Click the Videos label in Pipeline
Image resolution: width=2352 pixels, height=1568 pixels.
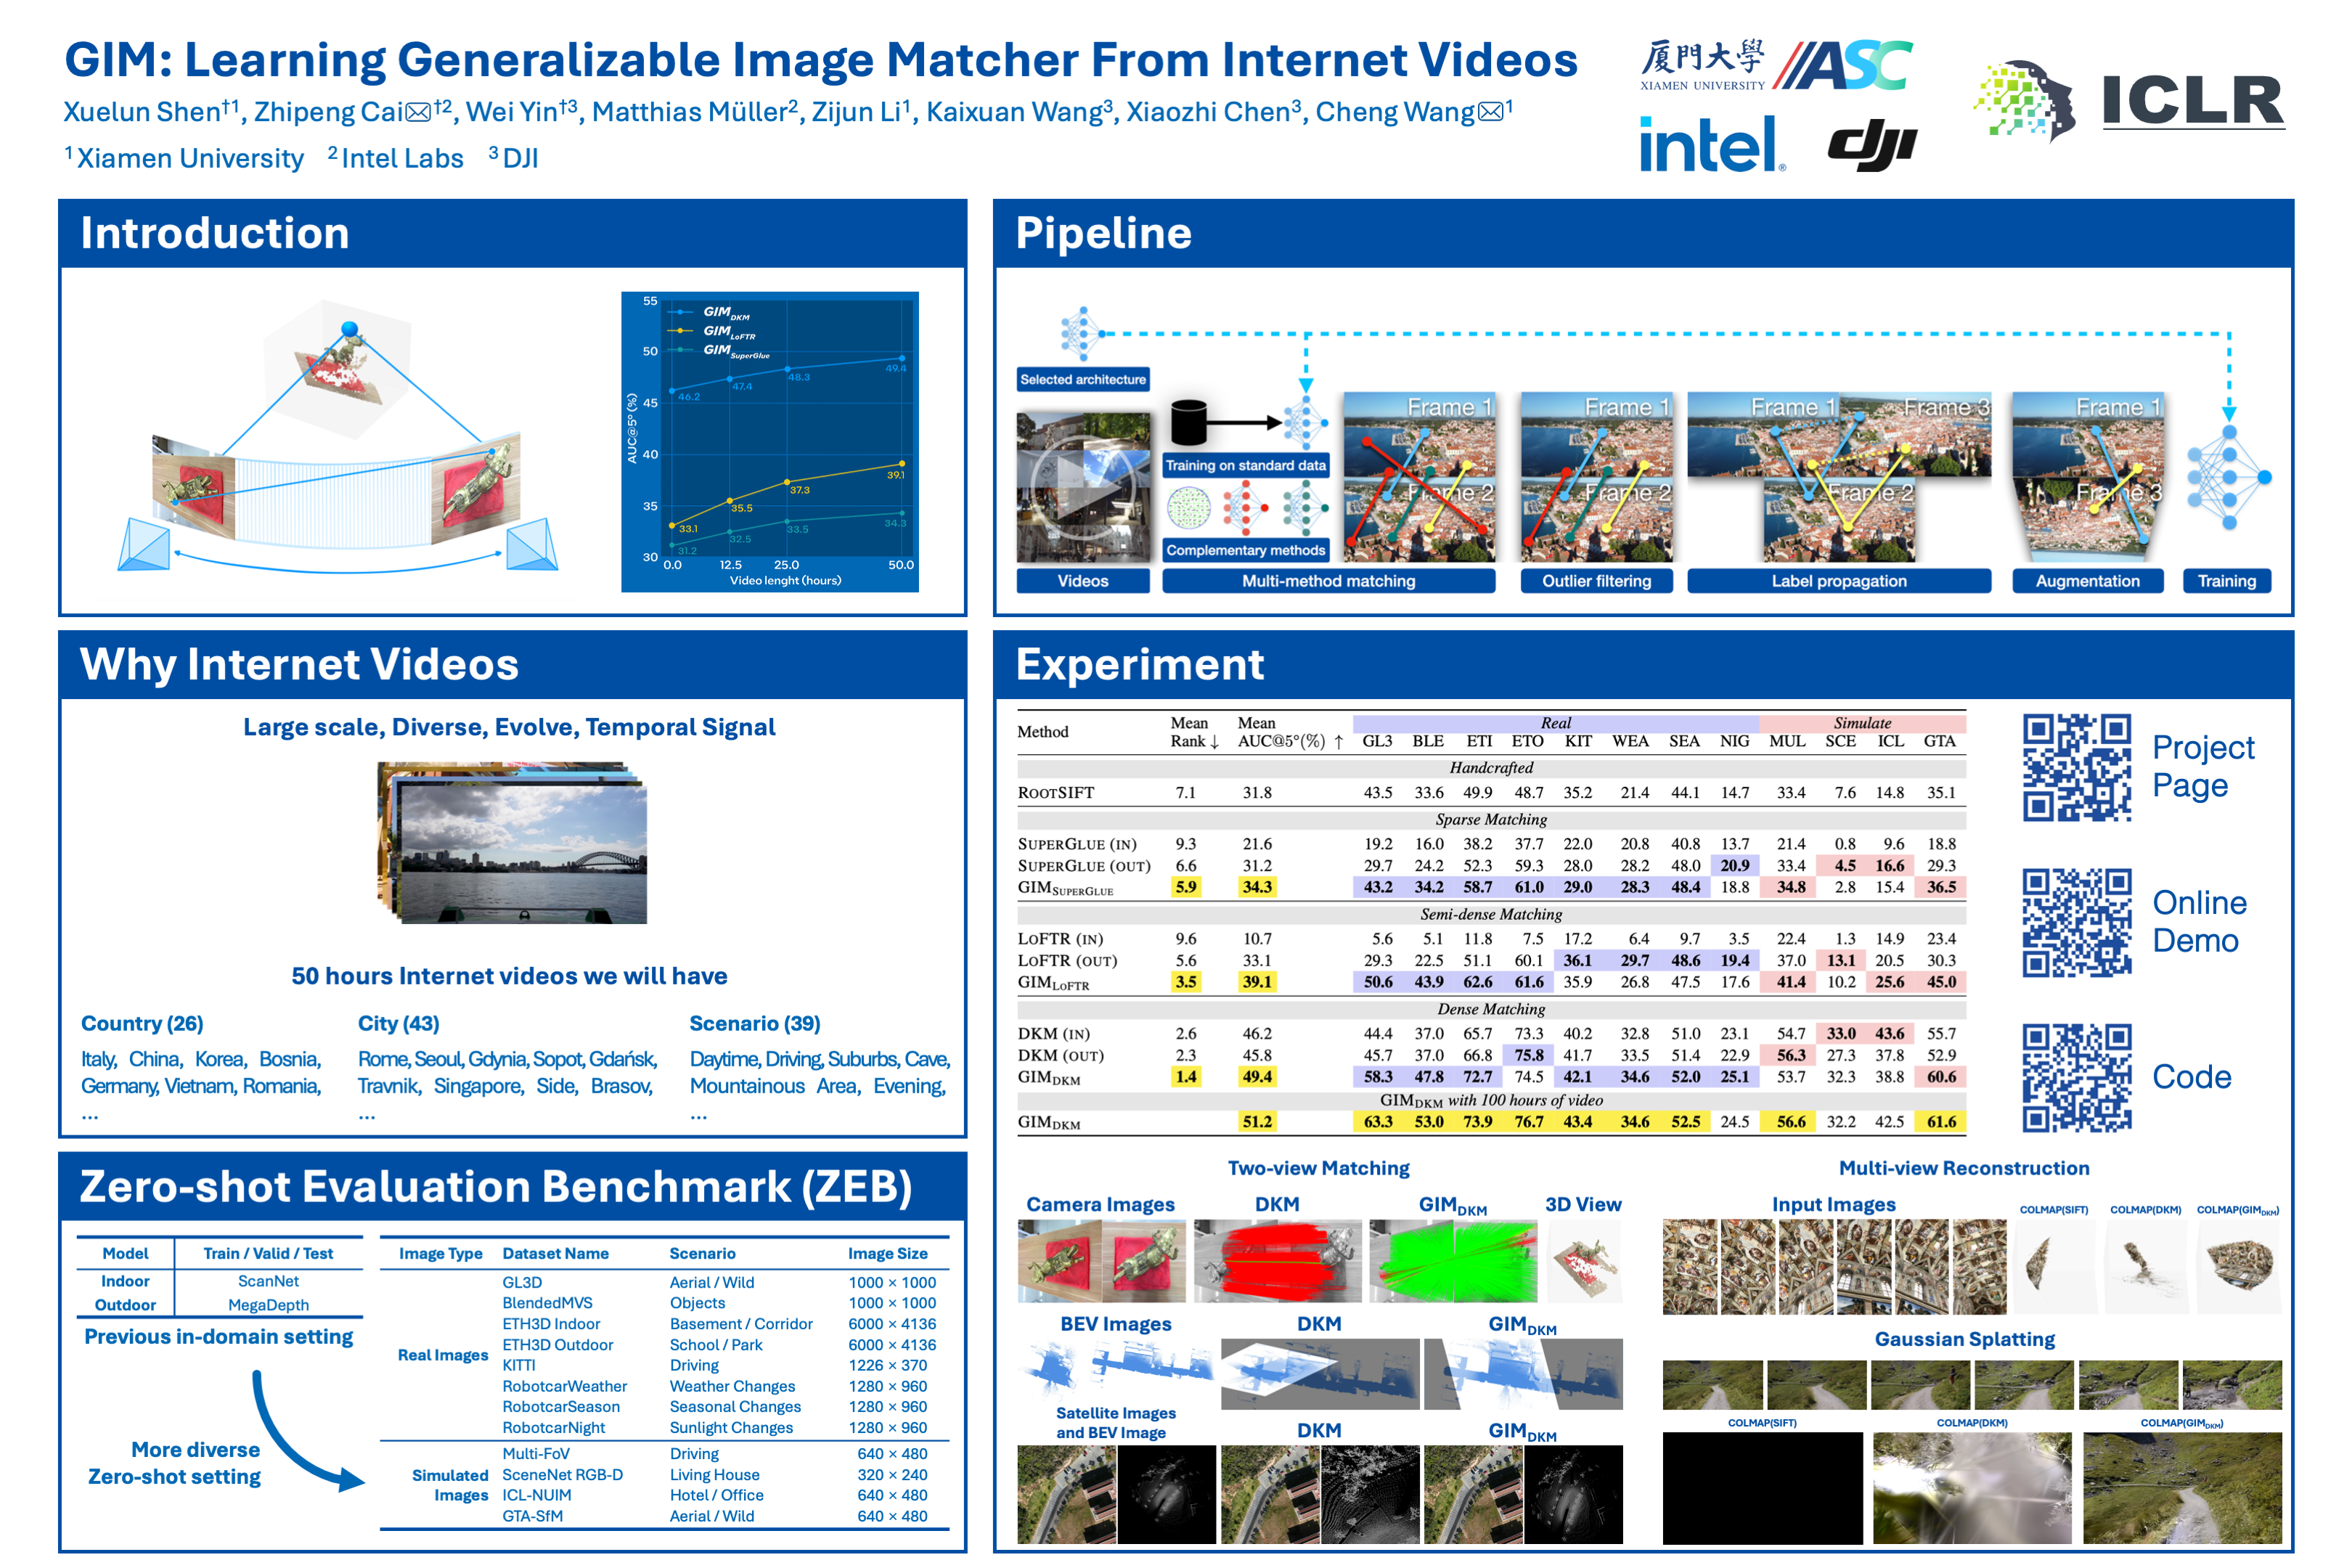tap(1082, 581)
